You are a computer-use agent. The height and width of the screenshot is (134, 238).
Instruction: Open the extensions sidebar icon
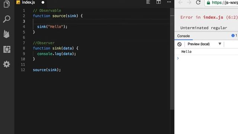7,49
